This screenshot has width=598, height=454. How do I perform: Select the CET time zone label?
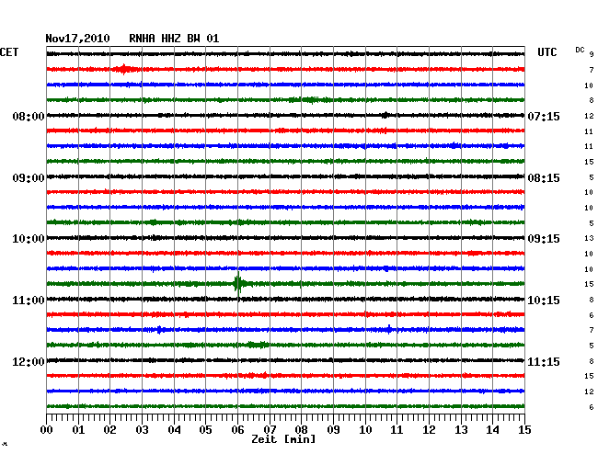[x=9, y=52]
